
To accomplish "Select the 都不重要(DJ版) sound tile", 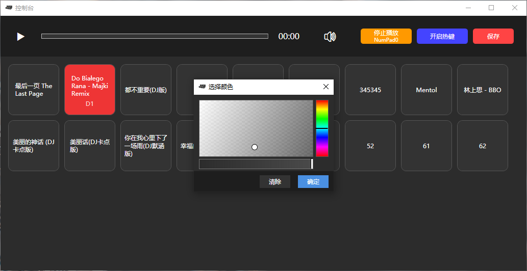I will [146, 90].
